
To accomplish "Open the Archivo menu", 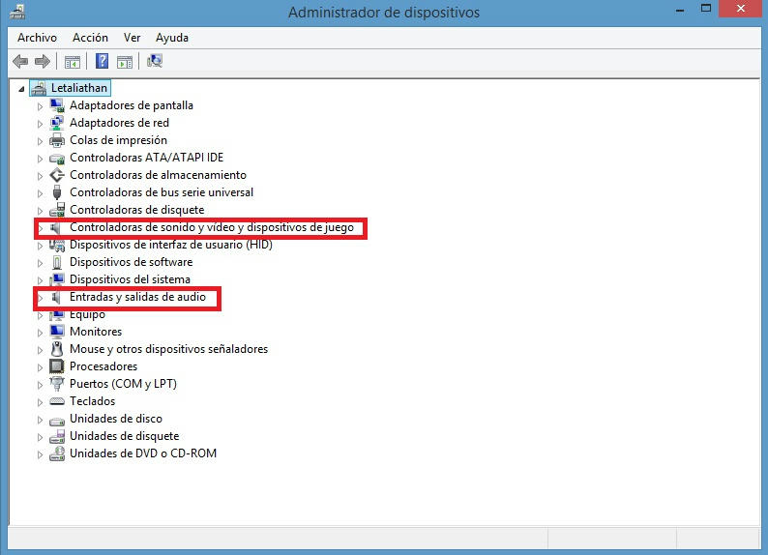I will (37, 38).
